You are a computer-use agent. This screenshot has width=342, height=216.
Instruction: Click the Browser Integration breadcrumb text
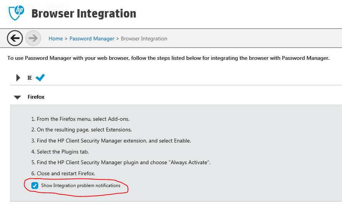click(x=144, y=38)
